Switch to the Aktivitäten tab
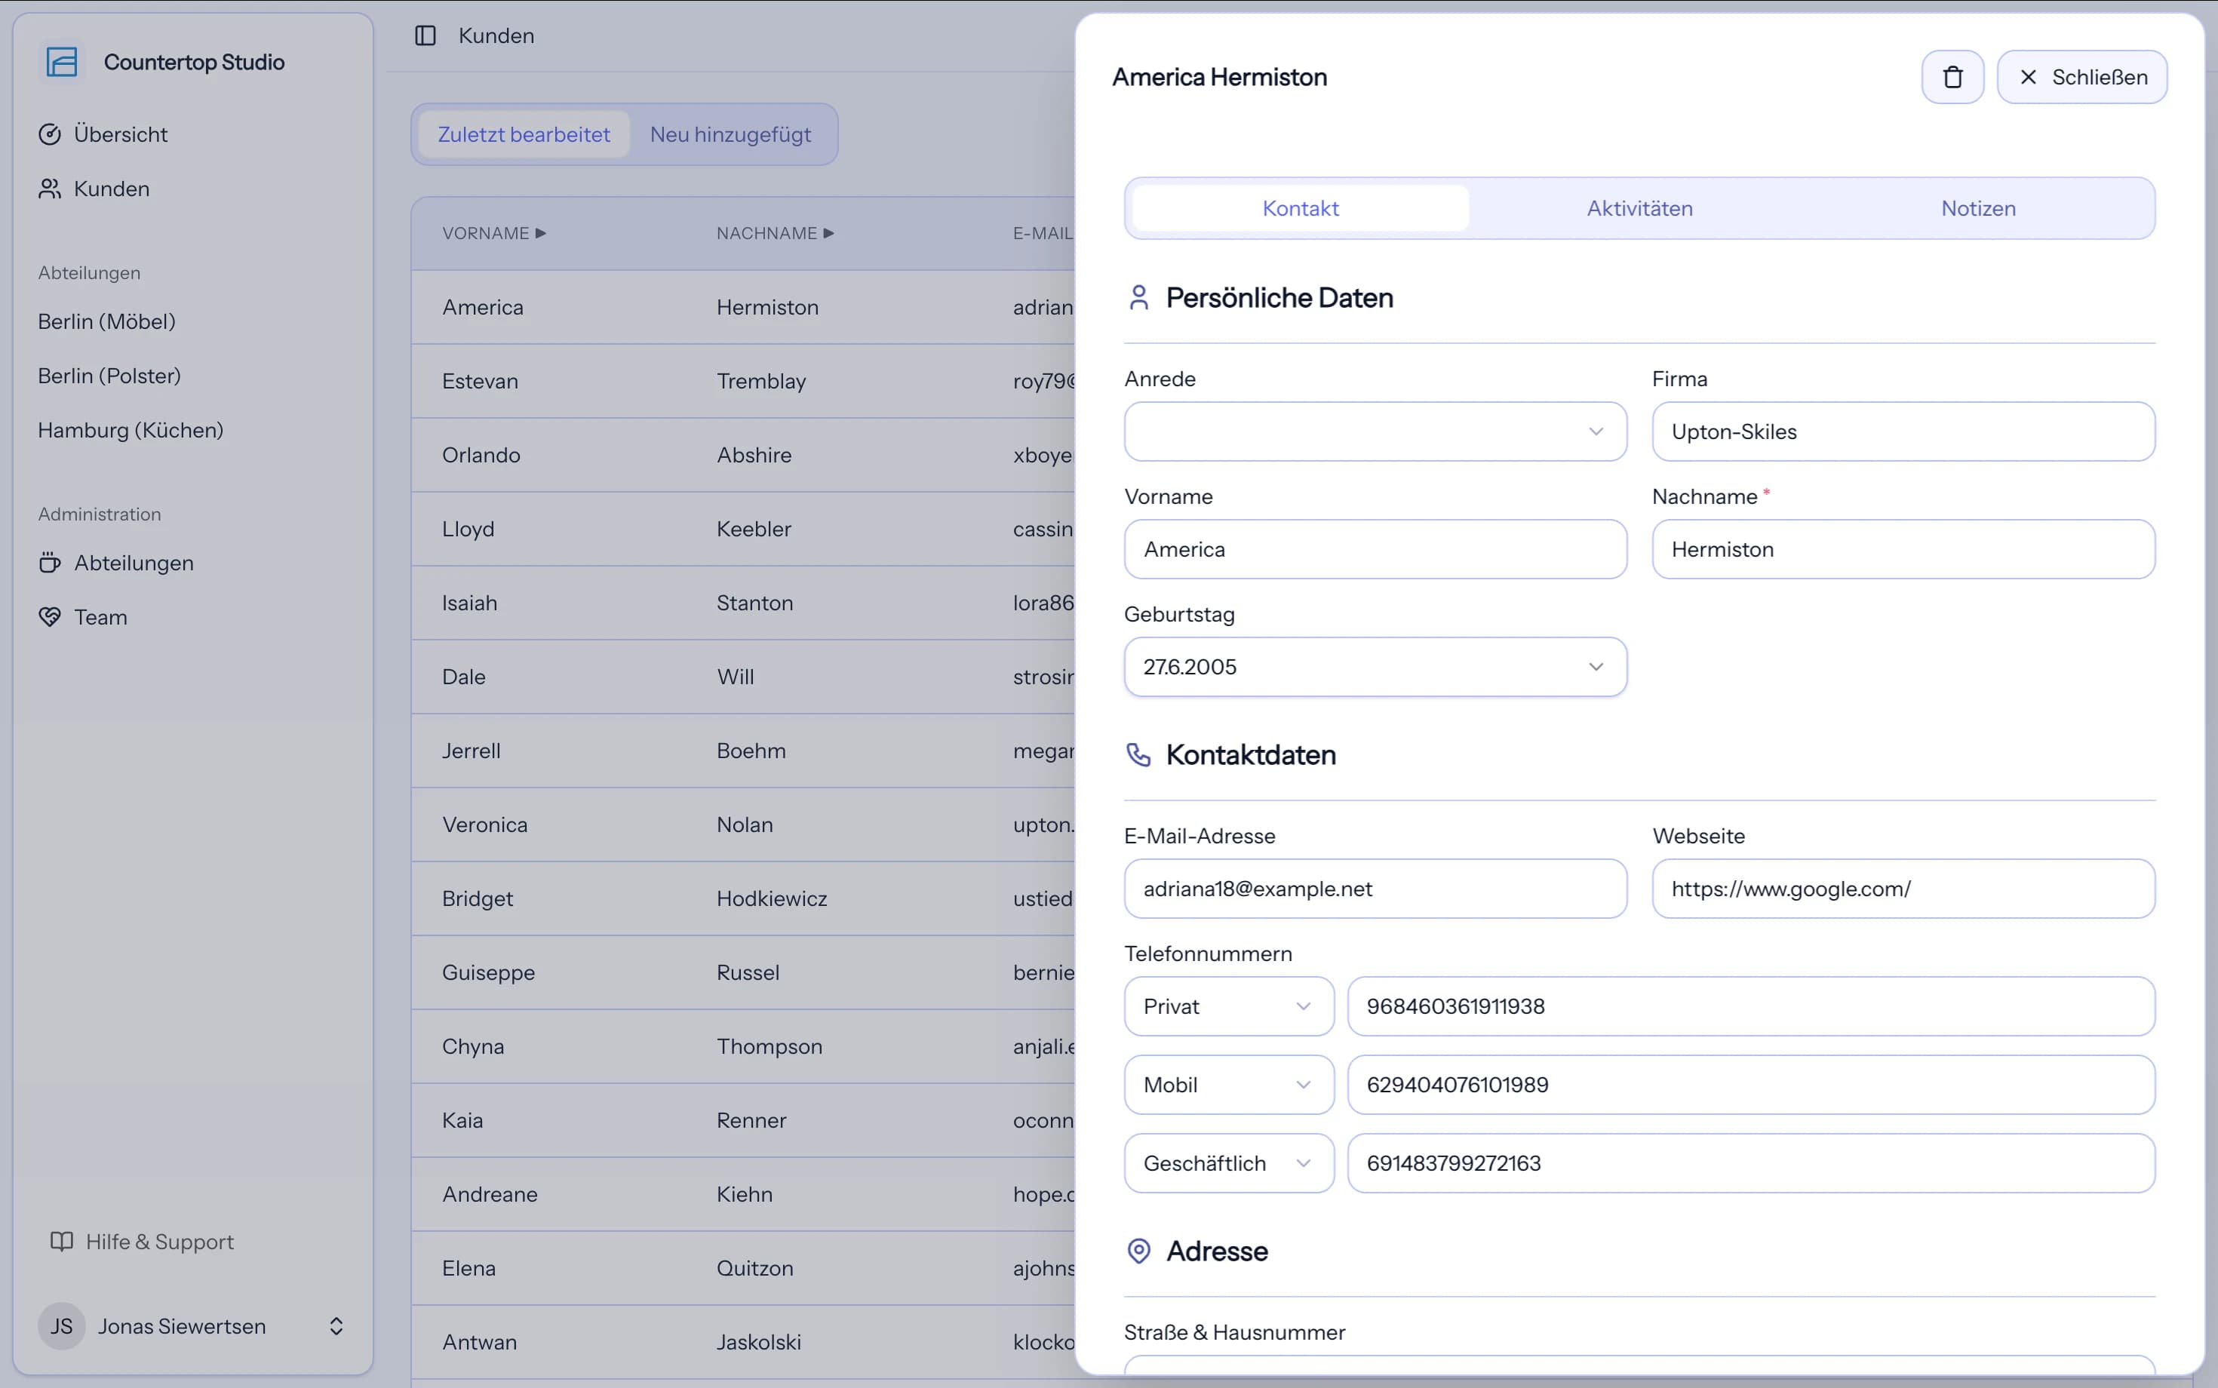The height and width of the screenshot is (1388, 2218). [1639, 208]
